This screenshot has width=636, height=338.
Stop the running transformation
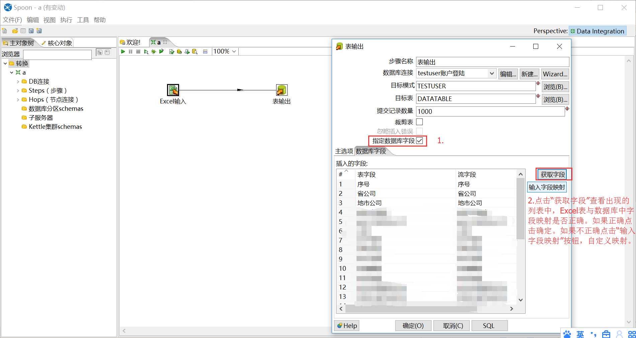[x=138, y=52]
